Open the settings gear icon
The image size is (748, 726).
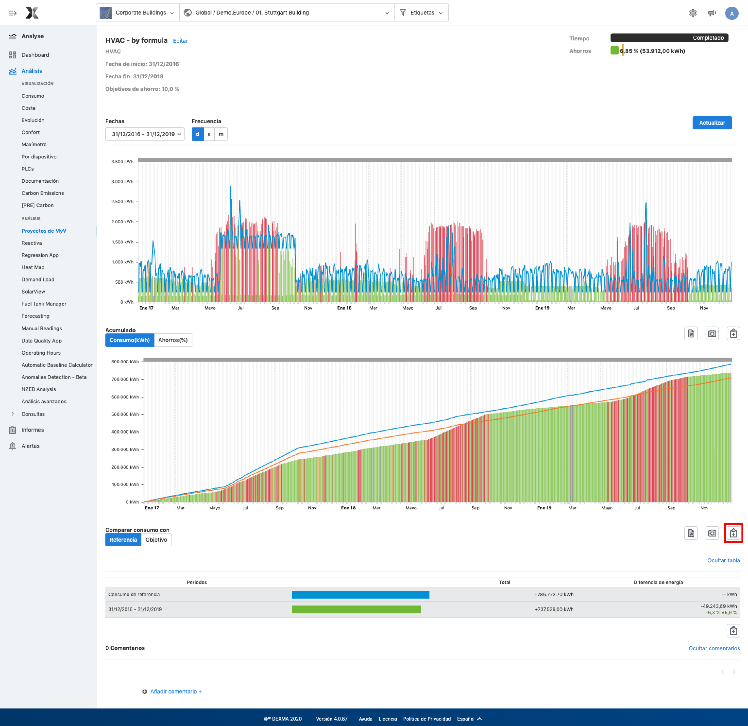coord(693,13)
